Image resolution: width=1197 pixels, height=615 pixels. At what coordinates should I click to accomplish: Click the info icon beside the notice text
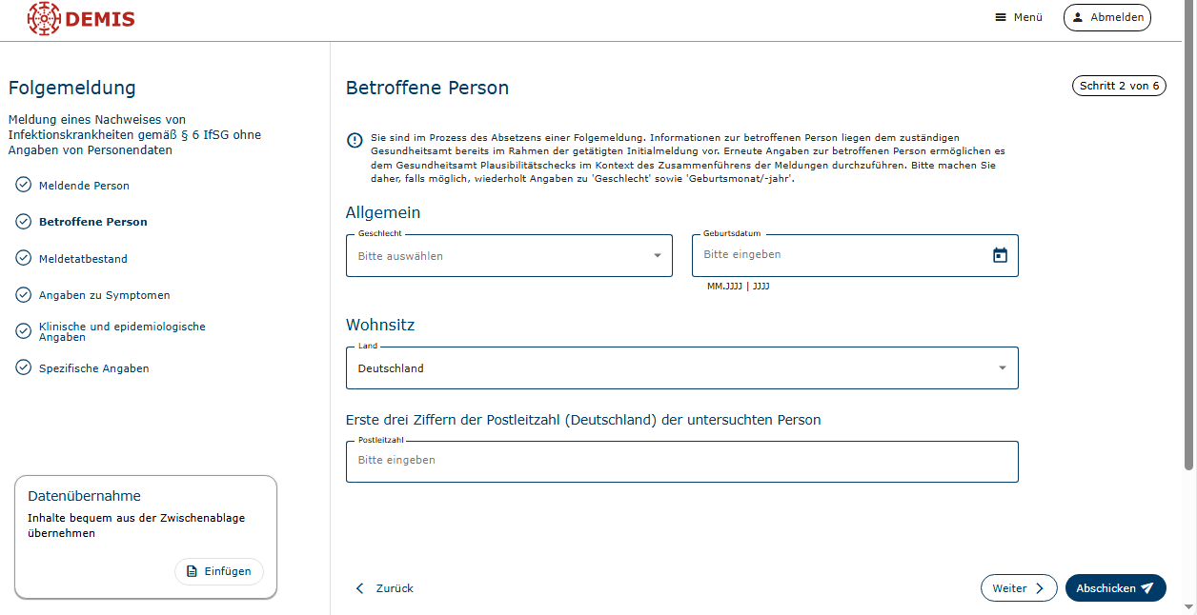click(x=355, y=140)
